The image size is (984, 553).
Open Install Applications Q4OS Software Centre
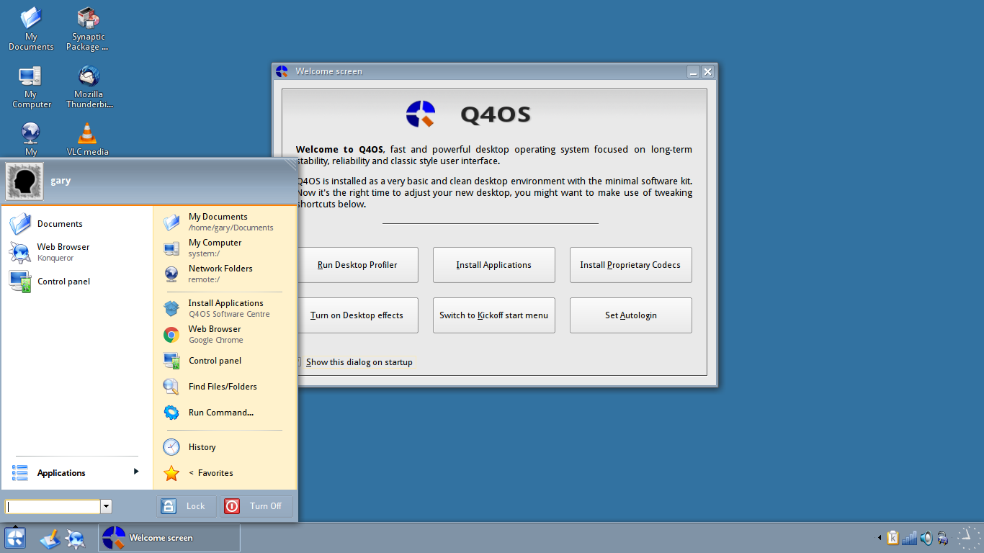click(x=224, y=308)
